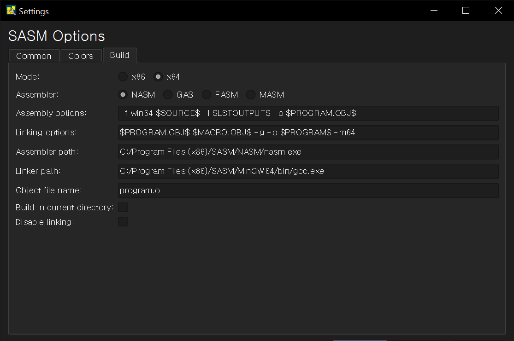The width and height of the screenshot is (514, 341).
Task: Maximize the Settings window
Action: click(x=466, y=11)
